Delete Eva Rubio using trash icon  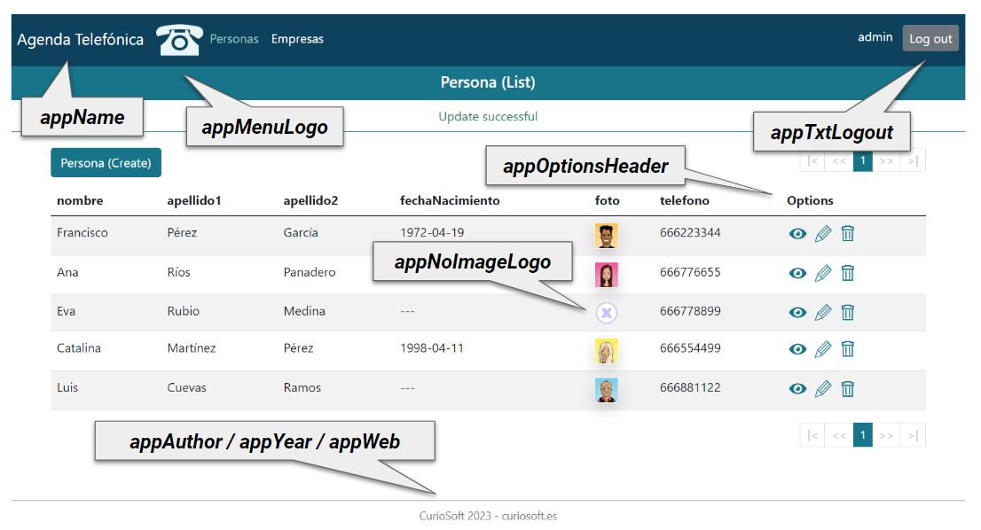point(848,312)
